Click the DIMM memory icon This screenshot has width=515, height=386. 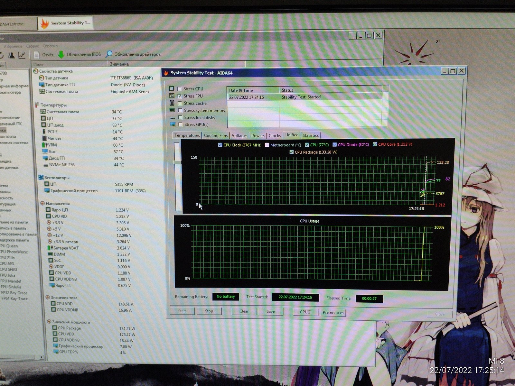50,254
